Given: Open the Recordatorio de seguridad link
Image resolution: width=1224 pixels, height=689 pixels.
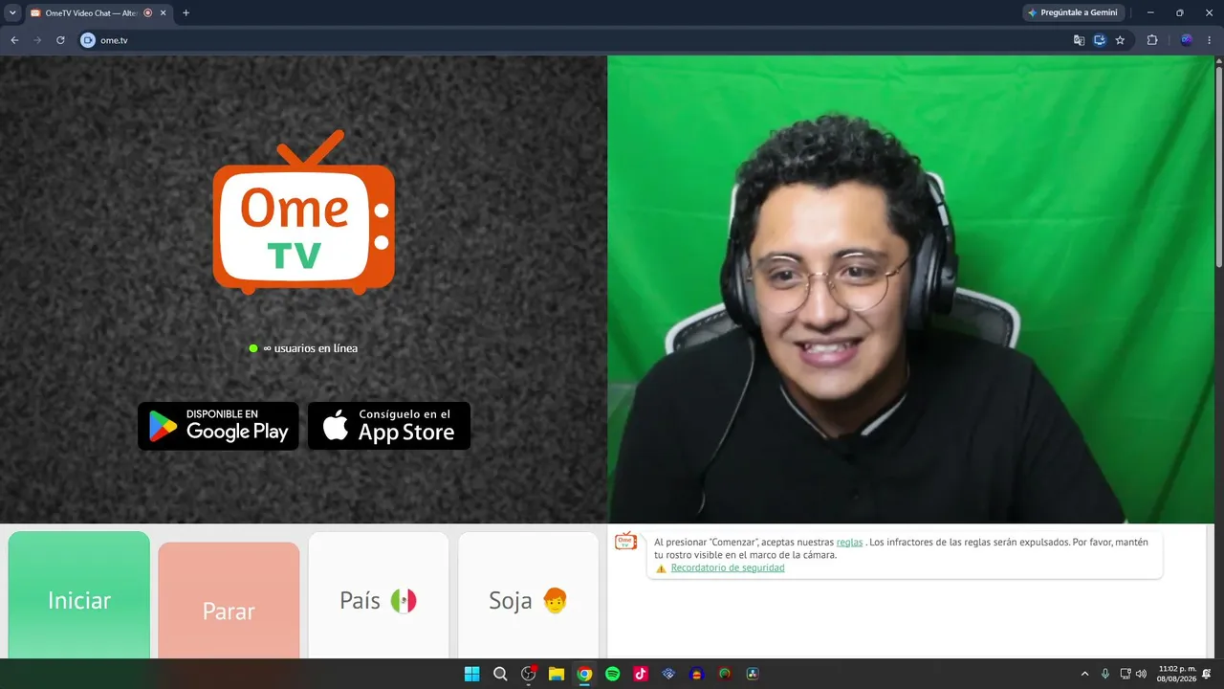Looking at the screenshot, I should pyautogui.click(x=728, y=567).
